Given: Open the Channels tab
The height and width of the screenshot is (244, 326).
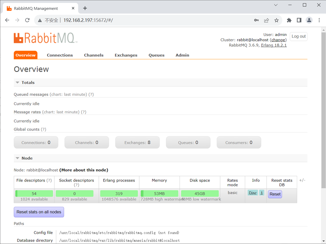Looking at the screenshot, I should click(x=94, y=55).
